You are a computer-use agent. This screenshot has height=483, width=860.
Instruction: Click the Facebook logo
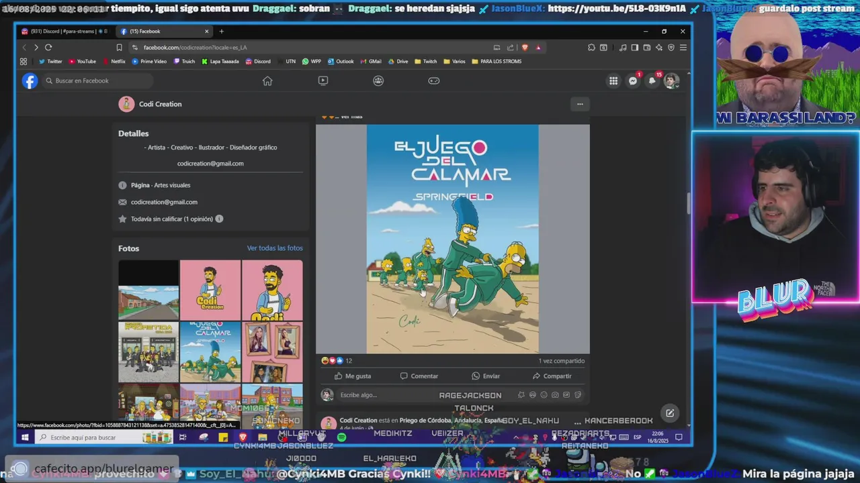30,80
